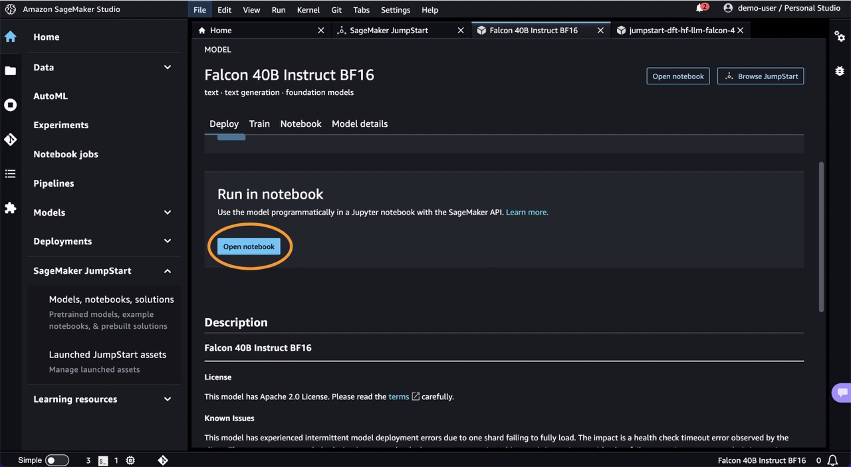Open the Kernel menu

click(308, 10)
